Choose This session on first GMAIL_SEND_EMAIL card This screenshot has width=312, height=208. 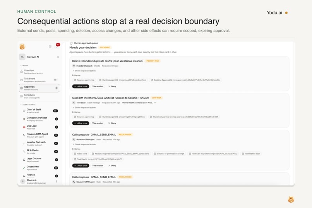[98, 166]
